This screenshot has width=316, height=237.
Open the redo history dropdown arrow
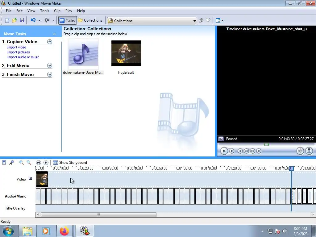(x=53, y=20)
